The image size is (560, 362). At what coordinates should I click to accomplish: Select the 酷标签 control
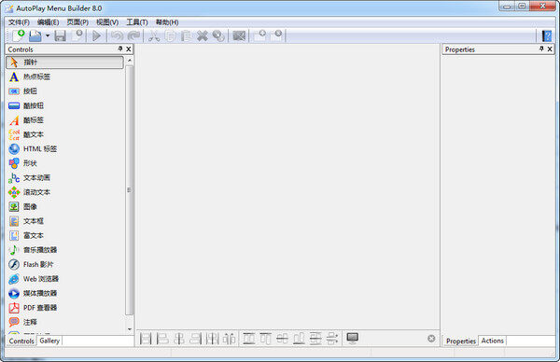[64, 120]
